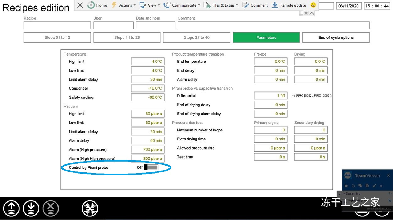Edit the Safety cooling -60.0°C field

(x=148, y=98)
